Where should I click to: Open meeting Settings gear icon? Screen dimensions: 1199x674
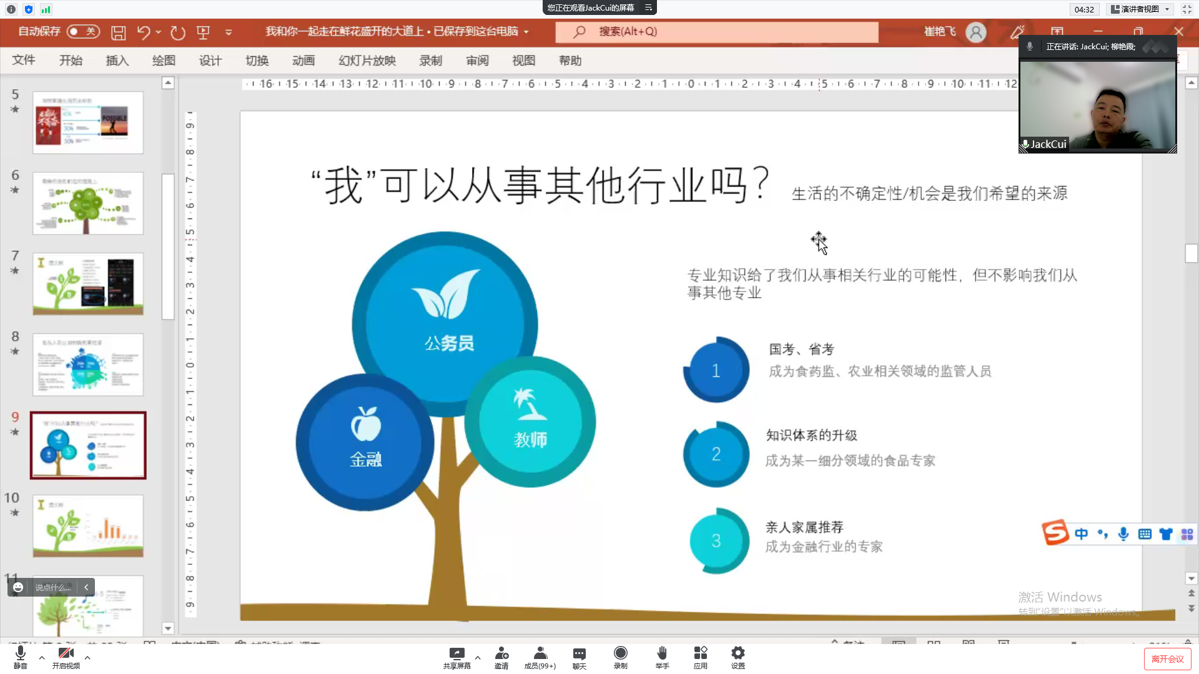(738, 653)
